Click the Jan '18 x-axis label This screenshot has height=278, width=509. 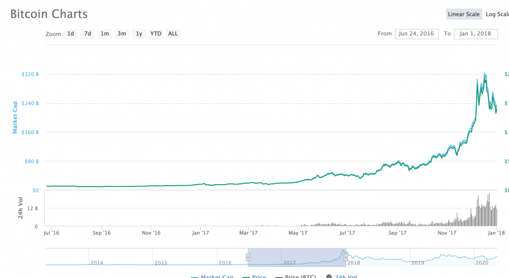point(497,233)
